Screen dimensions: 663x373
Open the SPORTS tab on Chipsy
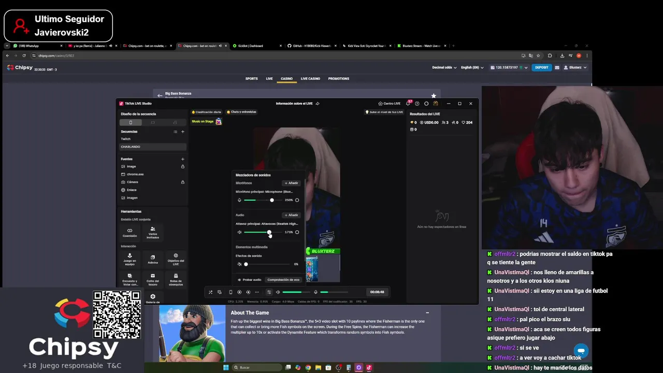pos(251,79)
